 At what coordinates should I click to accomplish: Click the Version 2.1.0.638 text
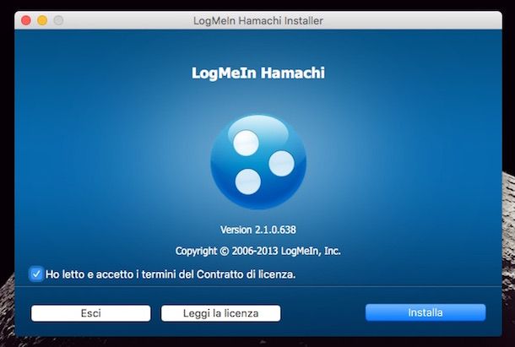[x=258, y=230]
